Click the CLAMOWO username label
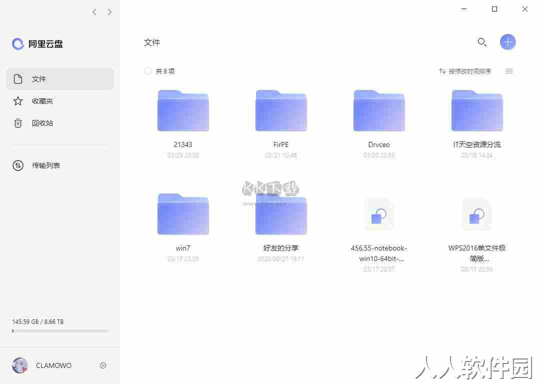540x384 pixels. [53, 365]
